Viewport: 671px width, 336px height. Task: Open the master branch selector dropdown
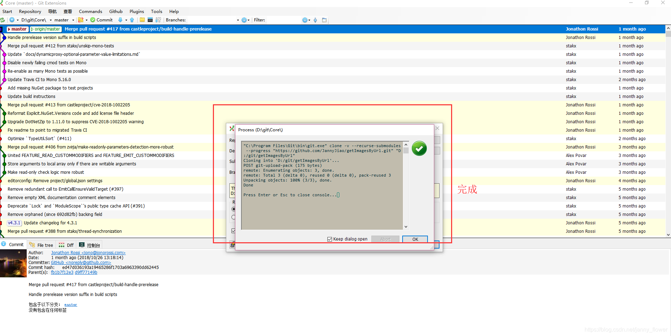73,20
